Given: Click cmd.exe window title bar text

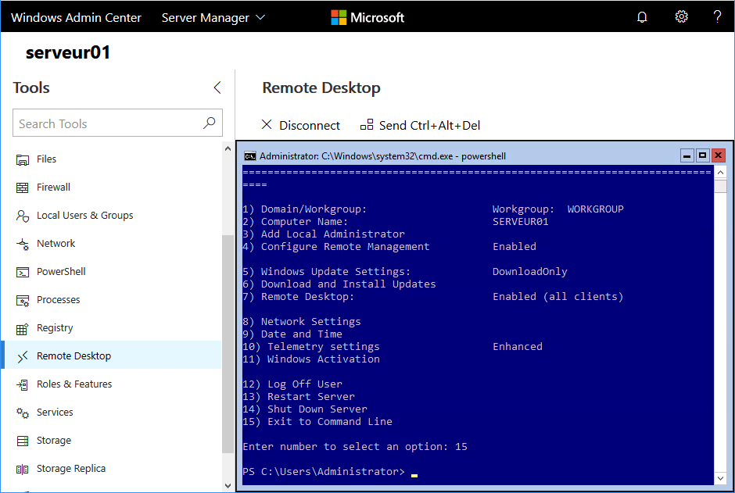Looking at the screenshot, I should (x=382, y=156).
